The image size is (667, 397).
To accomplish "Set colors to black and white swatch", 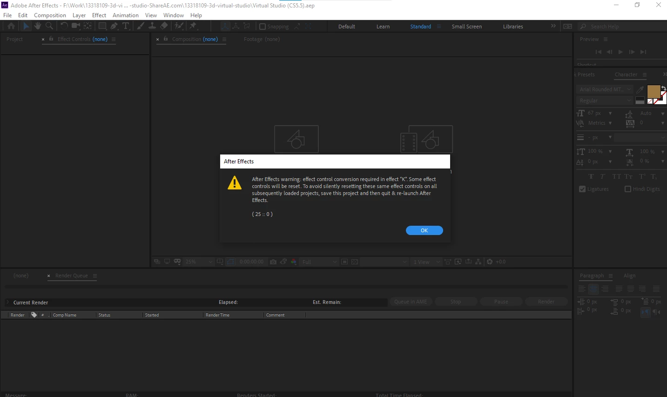I will [640, 101].
